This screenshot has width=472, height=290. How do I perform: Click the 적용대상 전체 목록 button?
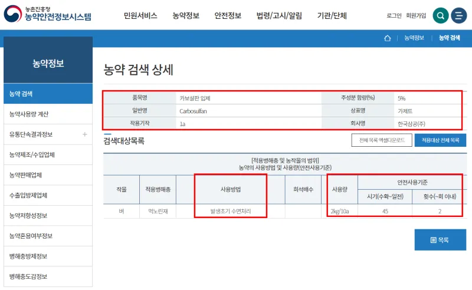coord(440,140)
